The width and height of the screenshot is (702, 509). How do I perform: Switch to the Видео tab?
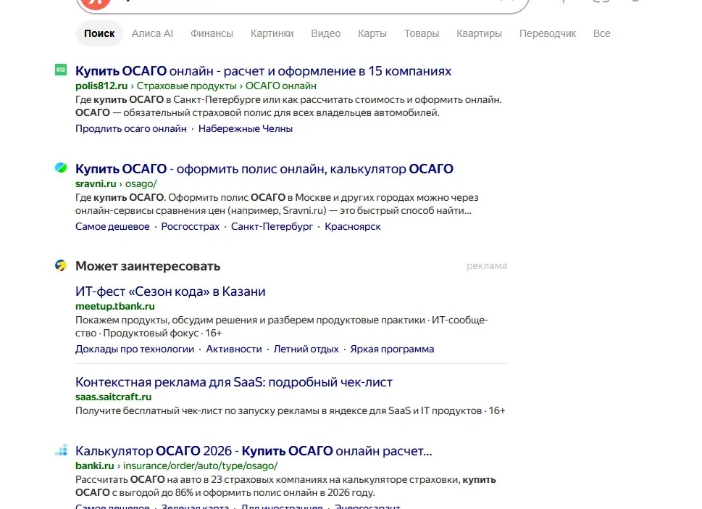(326, 33)
